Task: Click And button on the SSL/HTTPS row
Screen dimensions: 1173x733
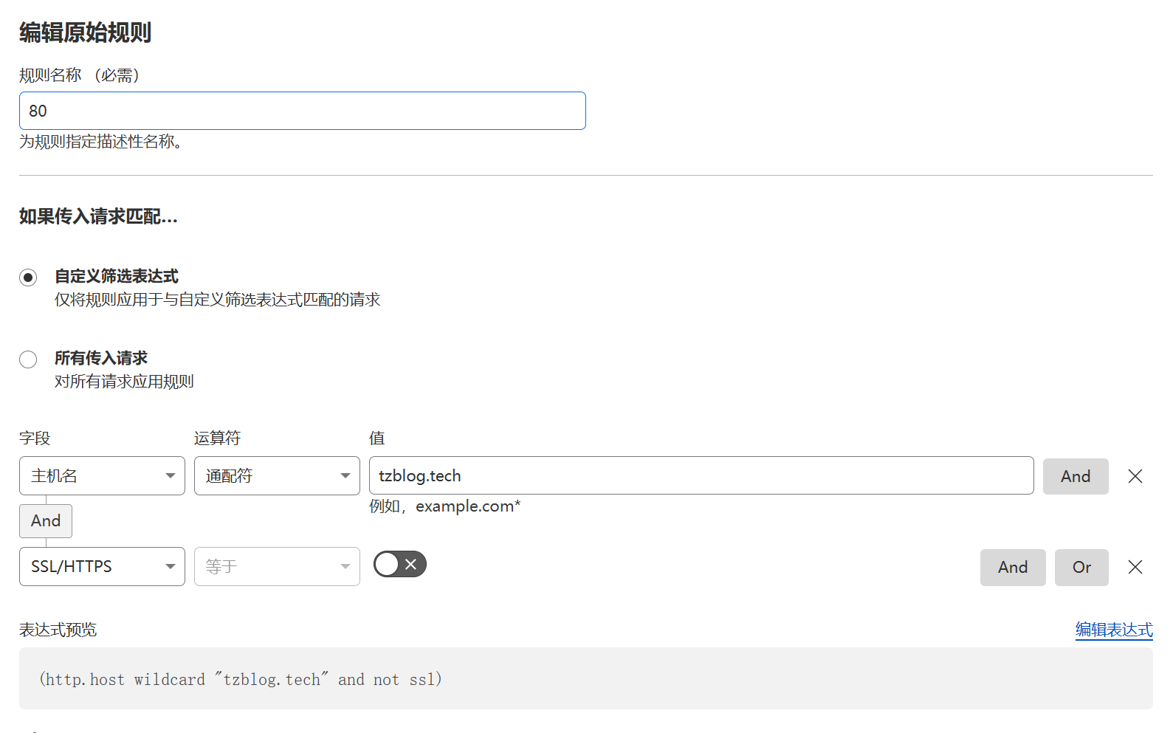Action: click(1012, 567)
